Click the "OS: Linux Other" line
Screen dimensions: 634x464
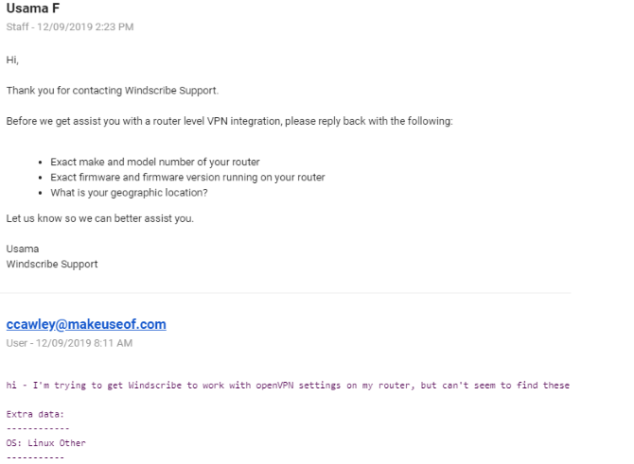pyautogui.click(x=46, y=442)
